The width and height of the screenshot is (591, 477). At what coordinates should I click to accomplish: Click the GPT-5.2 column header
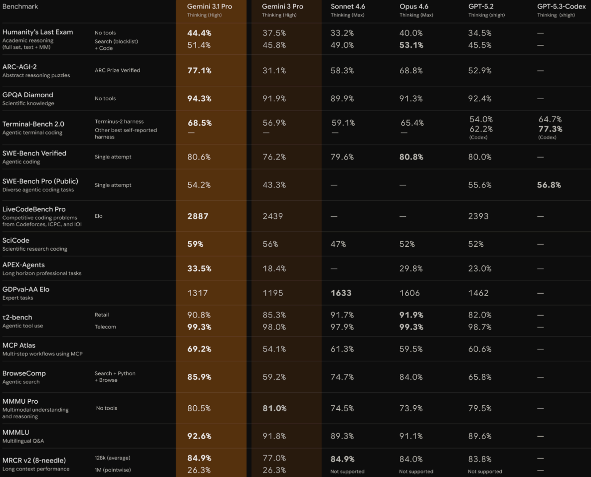481,7
